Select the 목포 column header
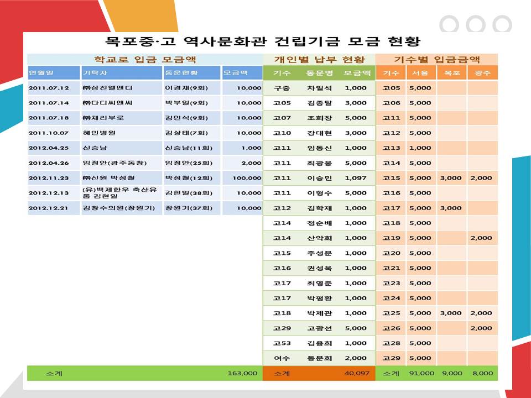 (x=451, y=73)
